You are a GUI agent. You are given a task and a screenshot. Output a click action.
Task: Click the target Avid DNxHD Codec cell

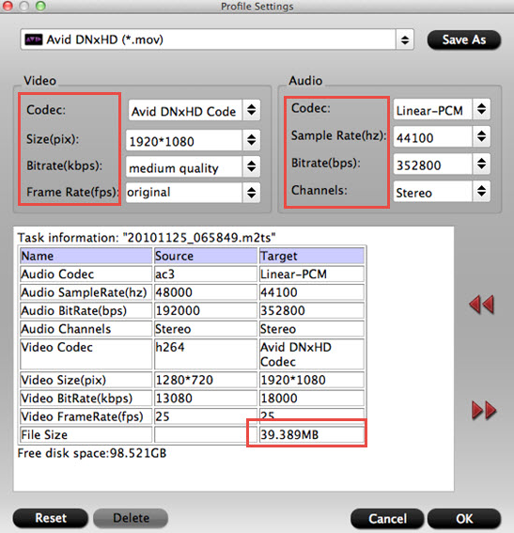click(312, 353)
